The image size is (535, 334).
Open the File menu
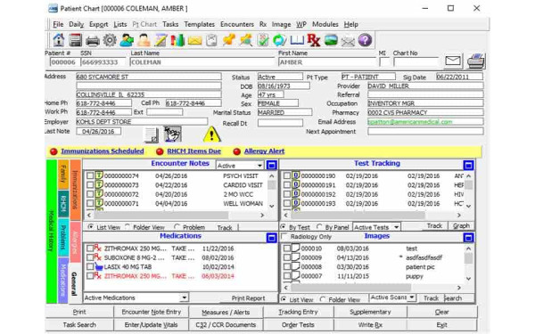click(x=58, y=25)
